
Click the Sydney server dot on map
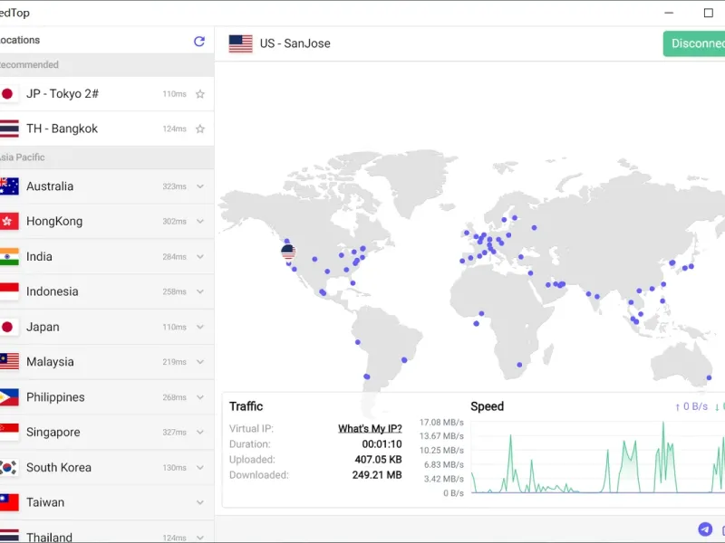coord(709,377)
